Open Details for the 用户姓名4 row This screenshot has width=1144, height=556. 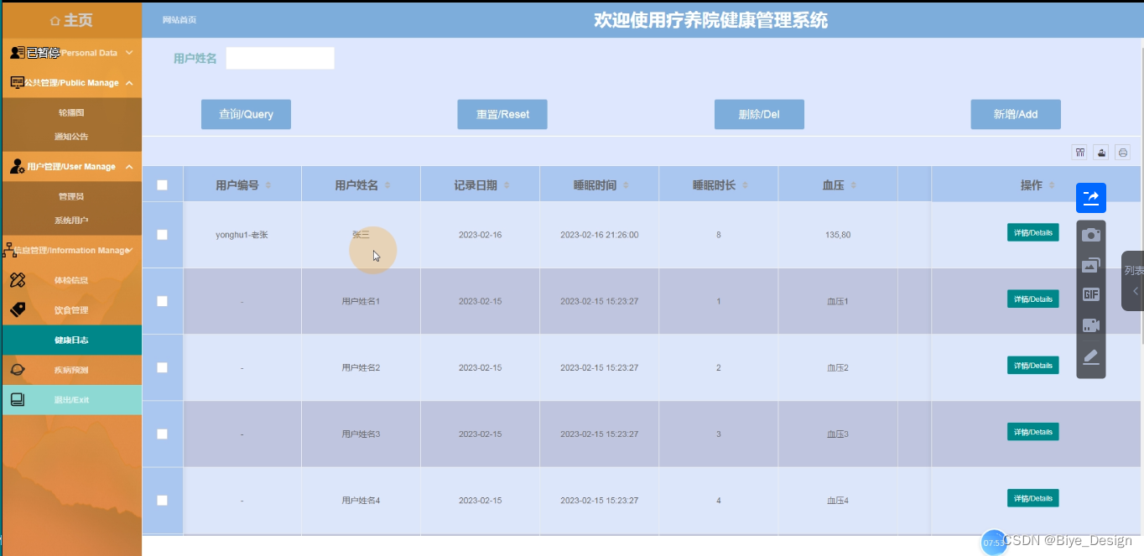(x=1032, y=497)
